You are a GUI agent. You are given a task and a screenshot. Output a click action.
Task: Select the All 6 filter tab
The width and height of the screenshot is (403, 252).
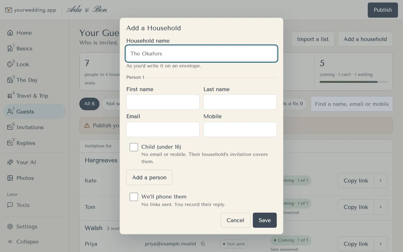pyautogui.click(x=89, y=104)
